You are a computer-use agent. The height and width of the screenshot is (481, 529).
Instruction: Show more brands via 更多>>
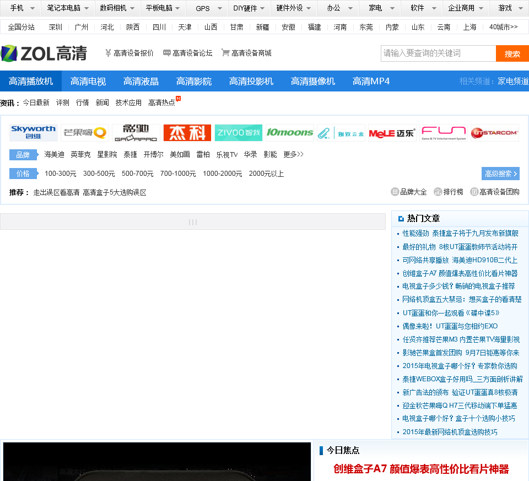coord(294,154)
